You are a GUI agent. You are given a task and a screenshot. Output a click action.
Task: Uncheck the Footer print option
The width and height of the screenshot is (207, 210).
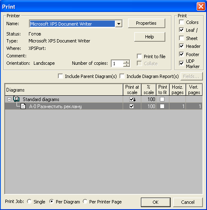point(181,54)
